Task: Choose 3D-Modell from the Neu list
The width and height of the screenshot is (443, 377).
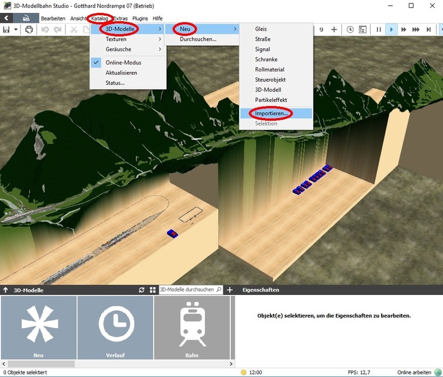Action: [276, 90]
